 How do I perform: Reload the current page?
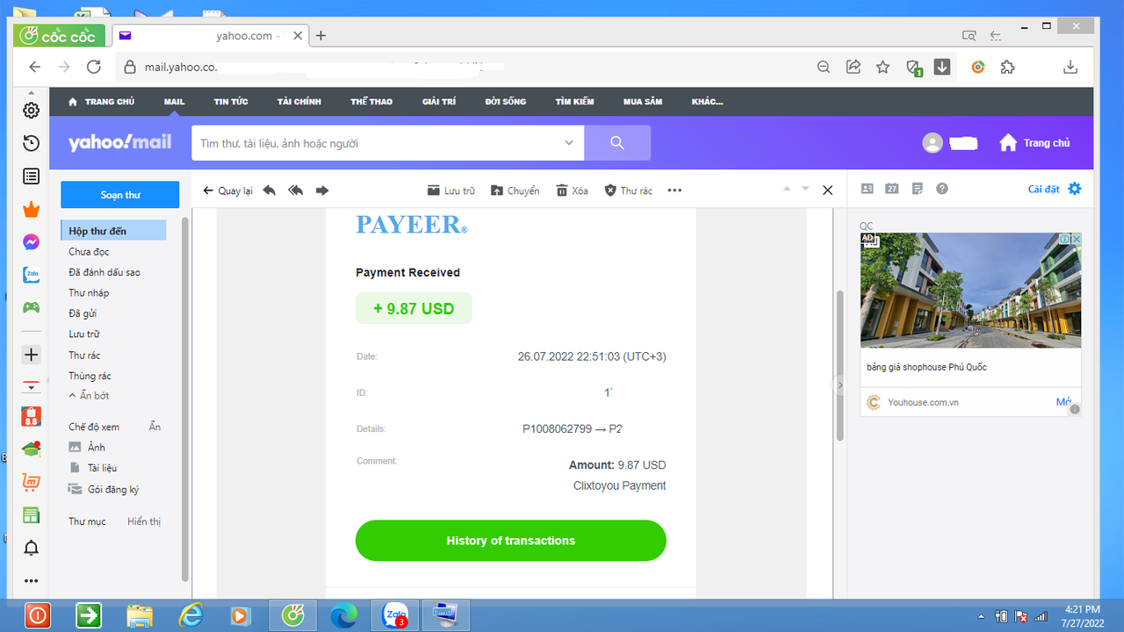click(93, 67)
